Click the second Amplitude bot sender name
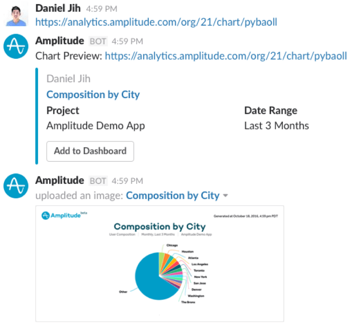Viewport: 352px width, 329px height. coord(59,180)
